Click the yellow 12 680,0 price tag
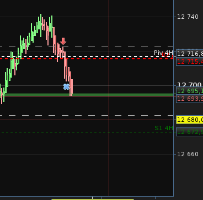203x200 pixels. point(190,120)
